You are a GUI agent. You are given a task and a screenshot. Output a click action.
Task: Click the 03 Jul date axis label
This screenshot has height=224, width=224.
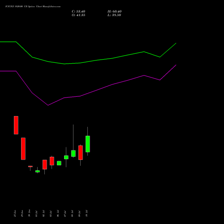click(51, 213)
